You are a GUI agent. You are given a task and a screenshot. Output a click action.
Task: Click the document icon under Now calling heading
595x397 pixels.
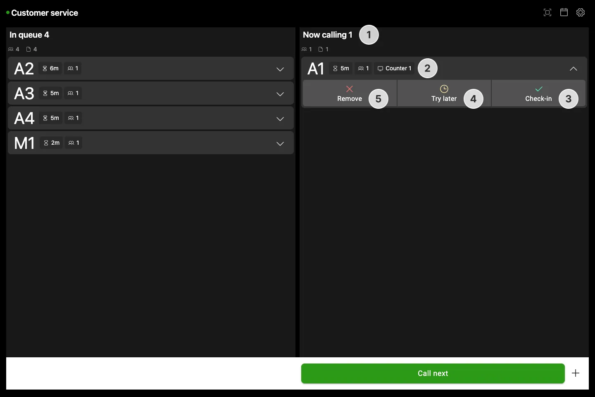(x=321, y=49)
